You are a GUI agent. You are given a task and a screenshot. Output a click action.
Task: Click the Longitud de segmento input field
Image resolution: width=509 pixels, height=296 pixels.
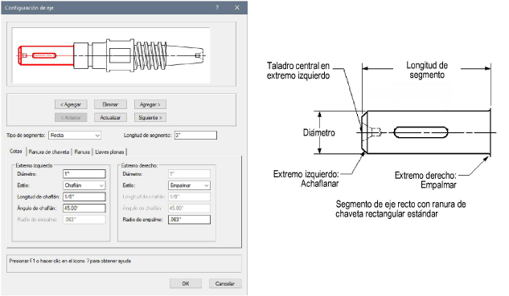tap(195, 136)
